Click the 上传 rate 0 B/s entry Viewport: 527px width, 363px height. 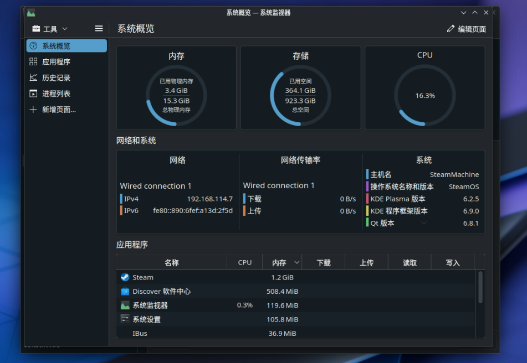point(299,211)
